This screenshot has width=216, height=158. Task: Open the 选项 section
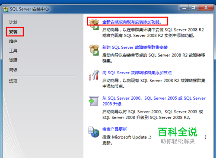tap(13, 81)
